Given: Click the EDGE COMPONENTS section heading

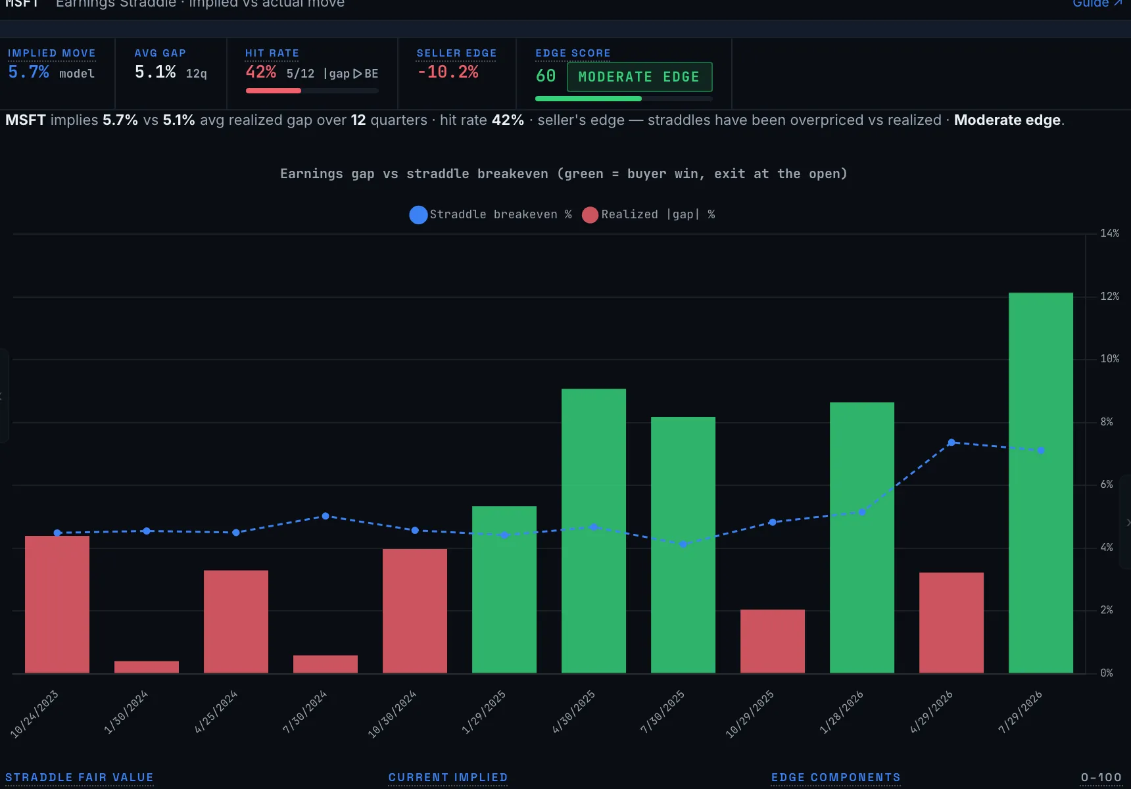Looking at the screenshot, I should [x=836, y=777].
